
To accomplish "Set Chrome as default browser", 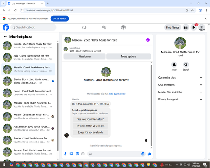I will click(x=60, y=18).
